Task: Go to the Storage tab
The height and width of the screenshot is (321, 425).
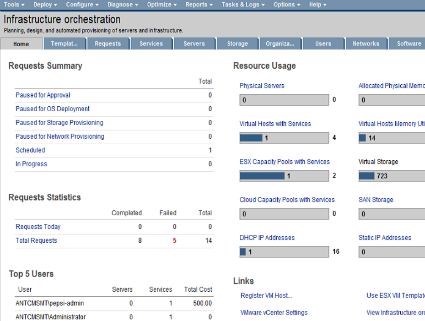Action: pyautogui.click(x=237, y=44)
